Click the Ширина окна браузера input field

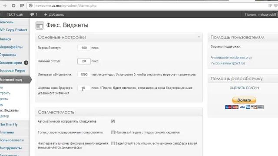click(x=84, y=88)
